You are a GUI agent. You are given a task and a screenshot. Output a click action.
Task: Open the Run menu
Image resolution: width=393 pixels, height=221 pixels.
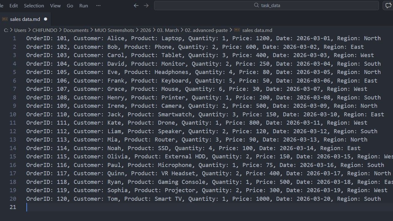tap(84, 6)
